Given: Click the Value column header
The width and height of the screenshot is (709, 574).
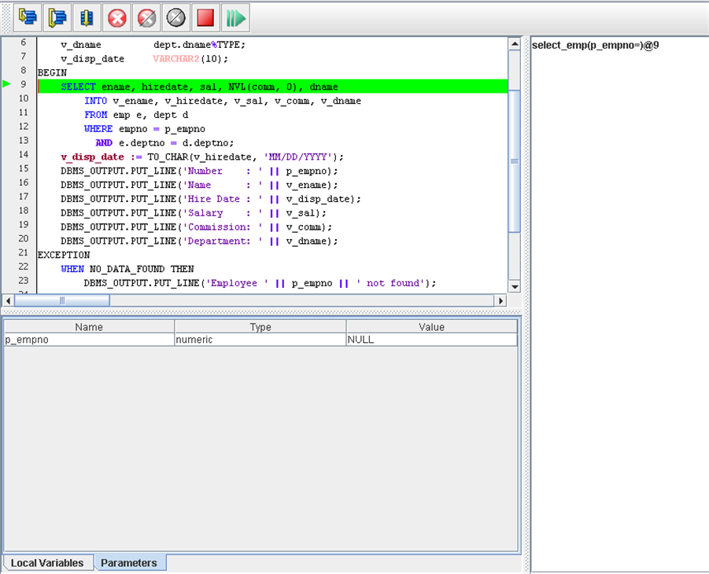Looking at the screenshot, I should coord(431,327).
